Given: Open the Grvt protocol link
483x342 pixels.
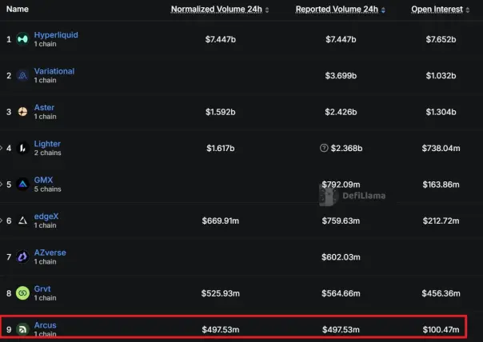Looking at the screenshot, I should tap(42, 288).
